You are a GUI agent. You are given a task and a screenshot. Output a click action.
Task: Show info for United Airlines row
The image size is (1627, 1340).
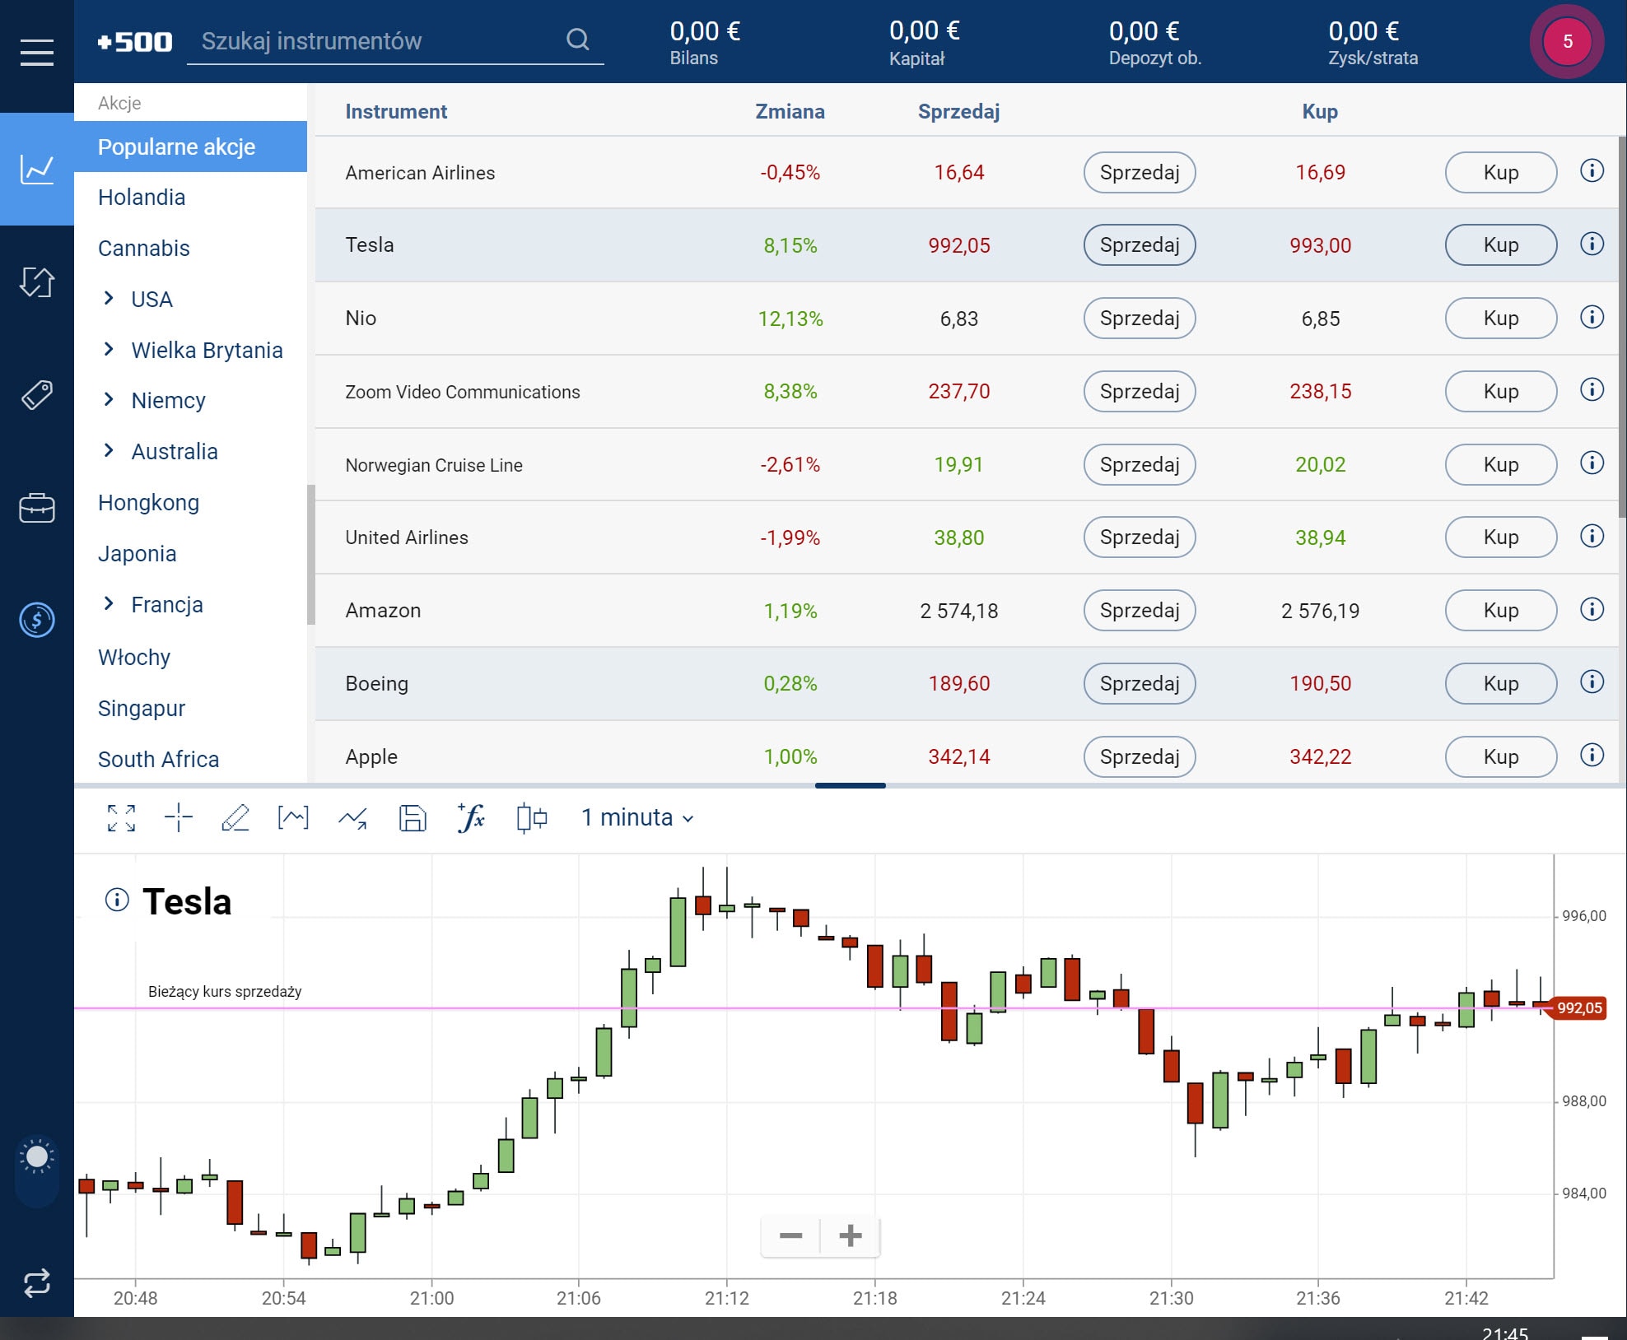coord(1592,537)
